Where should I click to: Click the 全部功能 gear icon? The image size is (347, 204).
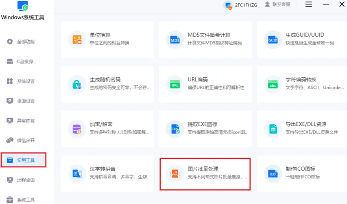[10, 42]
